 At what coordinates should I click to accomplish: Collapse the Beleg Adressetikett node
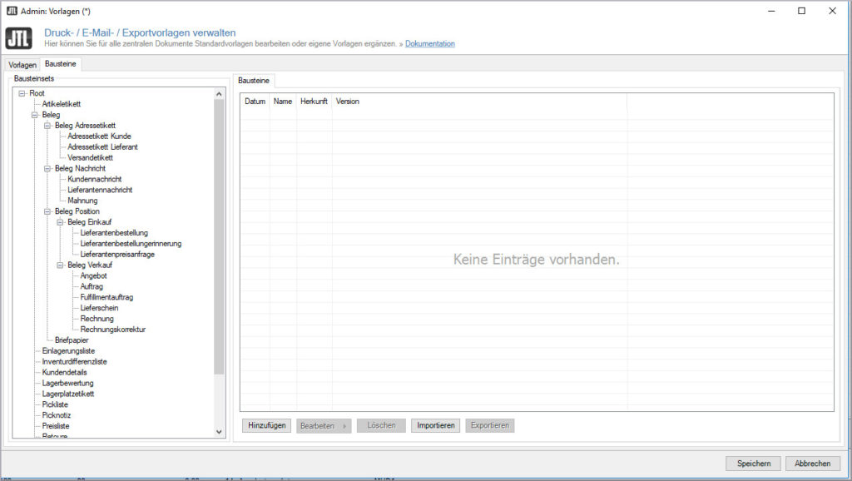[47, 126]
